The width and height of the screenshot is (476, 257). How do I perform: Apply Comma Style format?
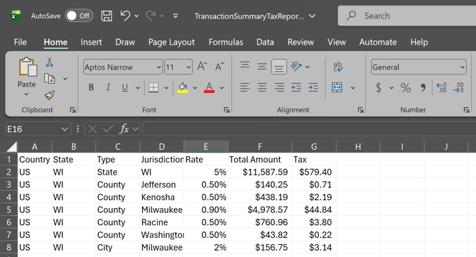pyautogui.click(x=423, y=88)
